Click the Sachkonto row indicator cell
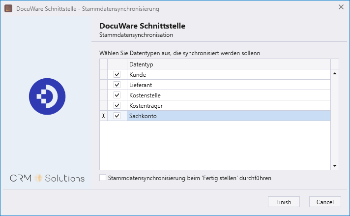Image resolution: width=350 pixels, height=216 pixels. [x=104, y=116]
